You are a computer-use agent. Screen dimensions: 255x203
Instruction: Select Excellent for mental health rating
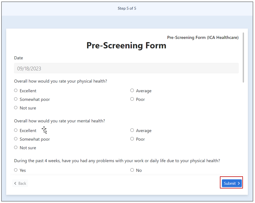point(16,130)
